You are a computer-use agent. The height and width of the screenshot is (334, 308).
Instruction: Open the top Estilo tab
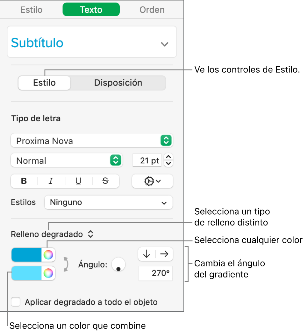[31, 10]
